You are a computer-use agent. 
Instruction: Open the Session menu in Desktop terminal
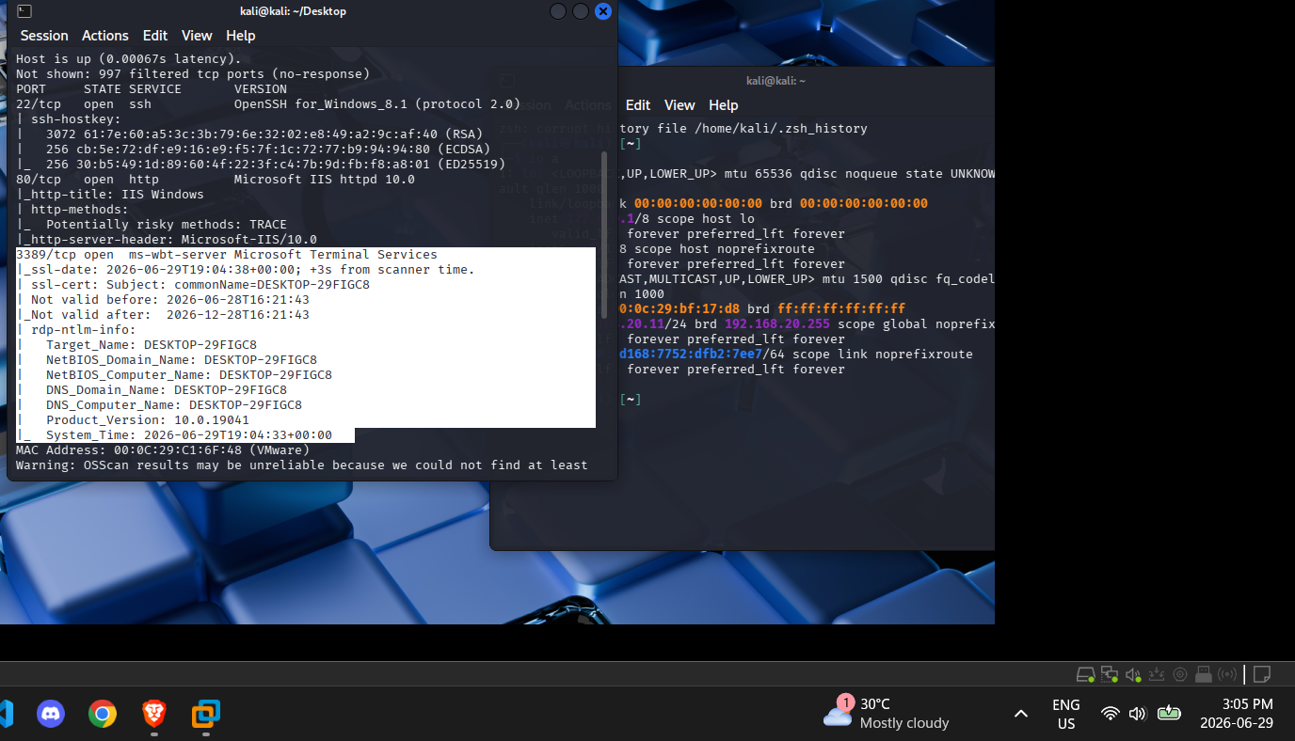44,36
